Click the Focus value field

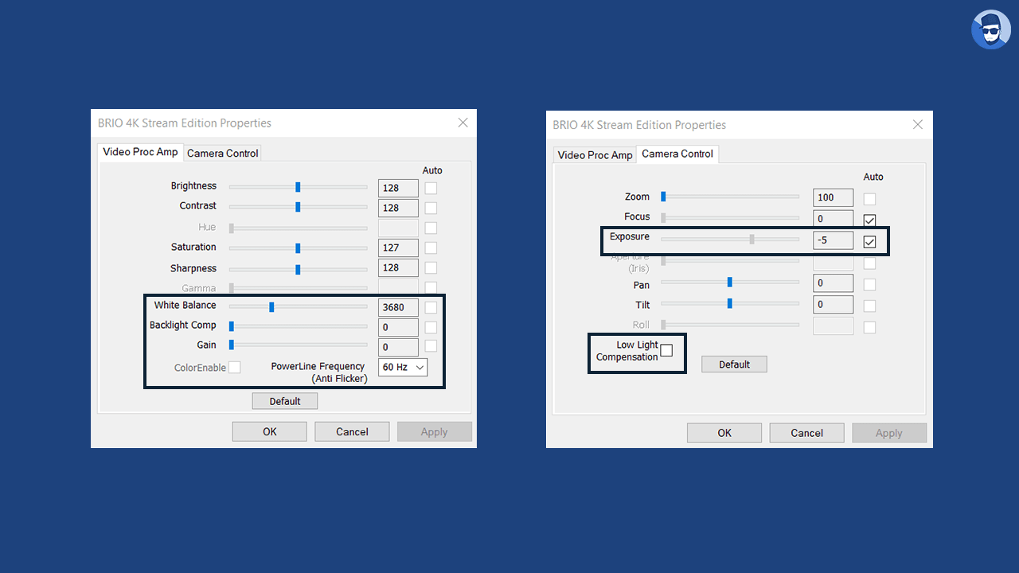(x=834, y=218)
